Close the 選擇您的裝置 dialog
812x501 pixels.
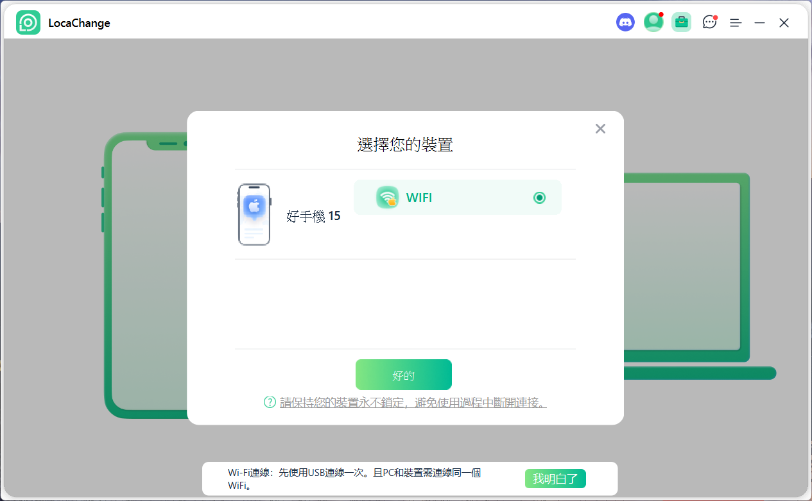click(x=600, y=128)
